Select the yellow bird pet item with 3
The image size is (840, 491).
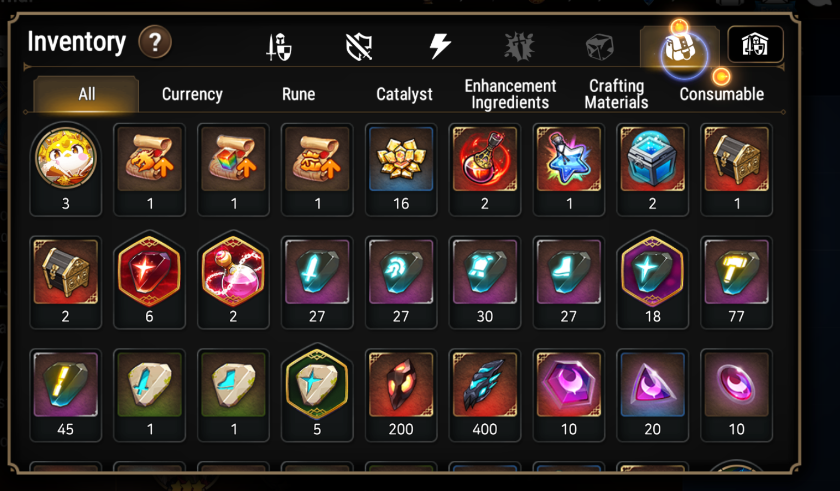(x=65, y=169)
